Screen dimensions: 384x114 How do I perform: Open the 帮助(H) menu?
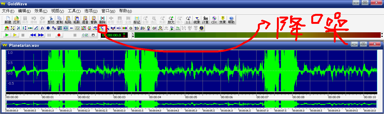[x=126, y=11]
